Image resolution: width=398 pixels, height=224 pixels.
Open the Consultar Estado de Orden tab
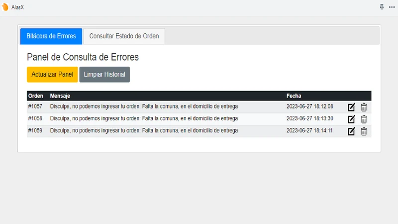tap(124, 36)
